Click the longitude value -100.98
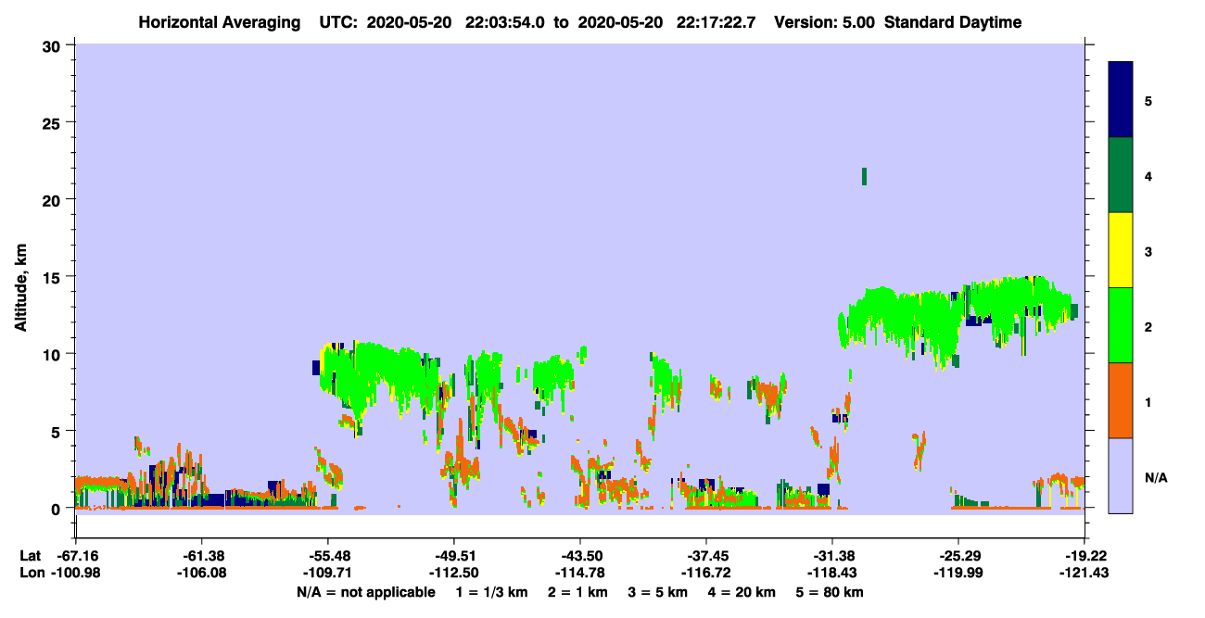 point(75,573)
